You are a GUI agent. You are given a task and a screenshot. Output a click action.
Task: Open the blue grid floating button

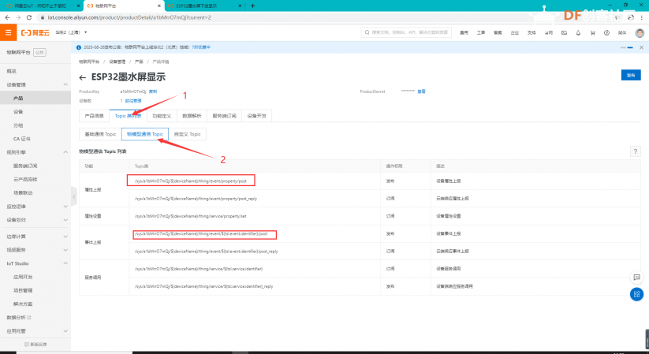coord(636,294)
